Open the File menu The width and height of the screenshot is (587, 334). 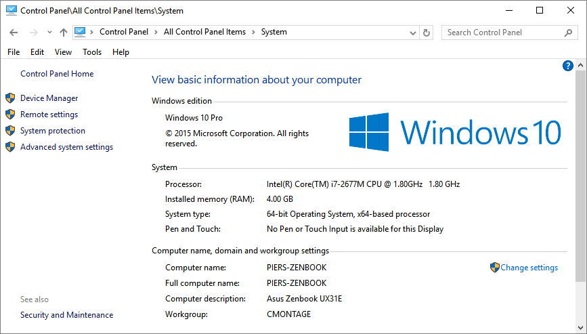pyautogui.click(x=14, y=52)
